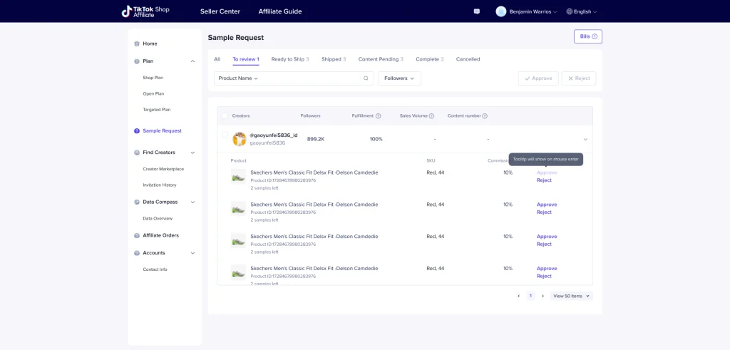Viewport: 730px width, 350px height.
Task: Click the globe language icon
Action: click(570, 11)
